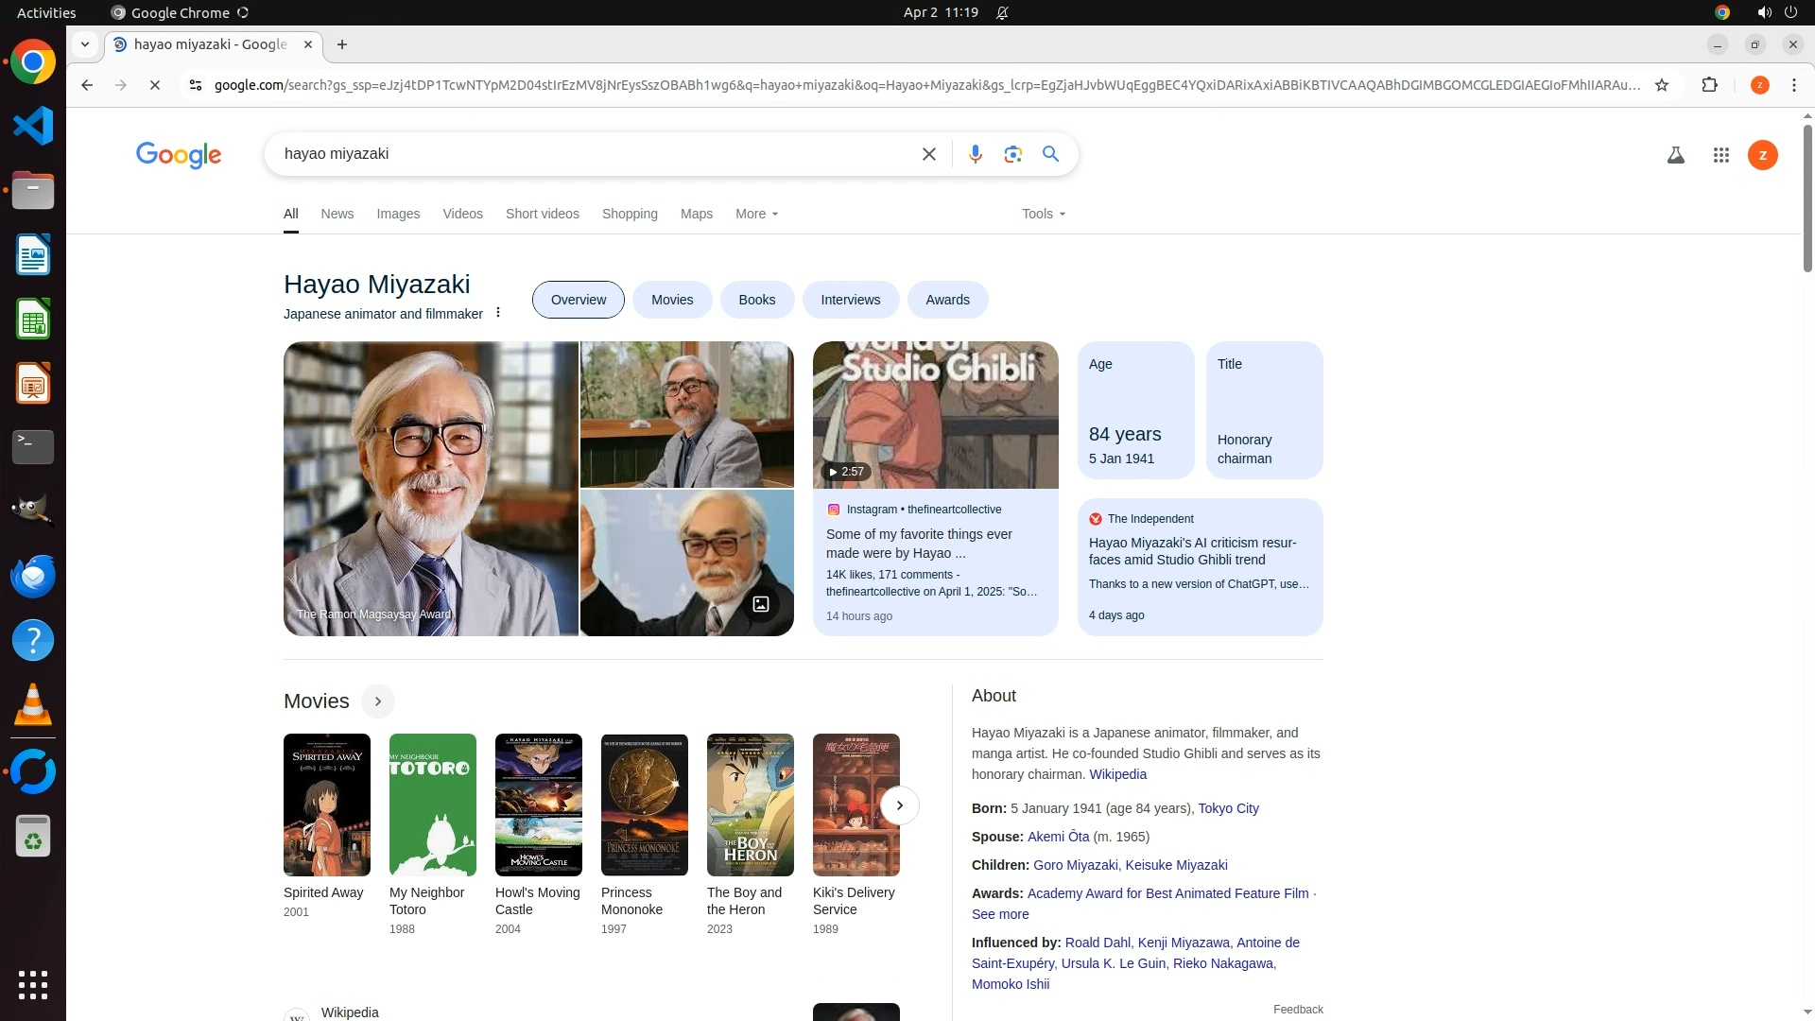The image size is (1815, 1021).
Task: Play the Studio Ghibli Instagram video
Action: click(935, 416)
